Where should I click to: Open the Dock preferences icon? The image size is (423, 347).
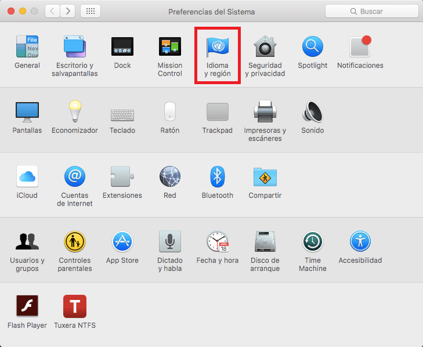click(122, 46)
